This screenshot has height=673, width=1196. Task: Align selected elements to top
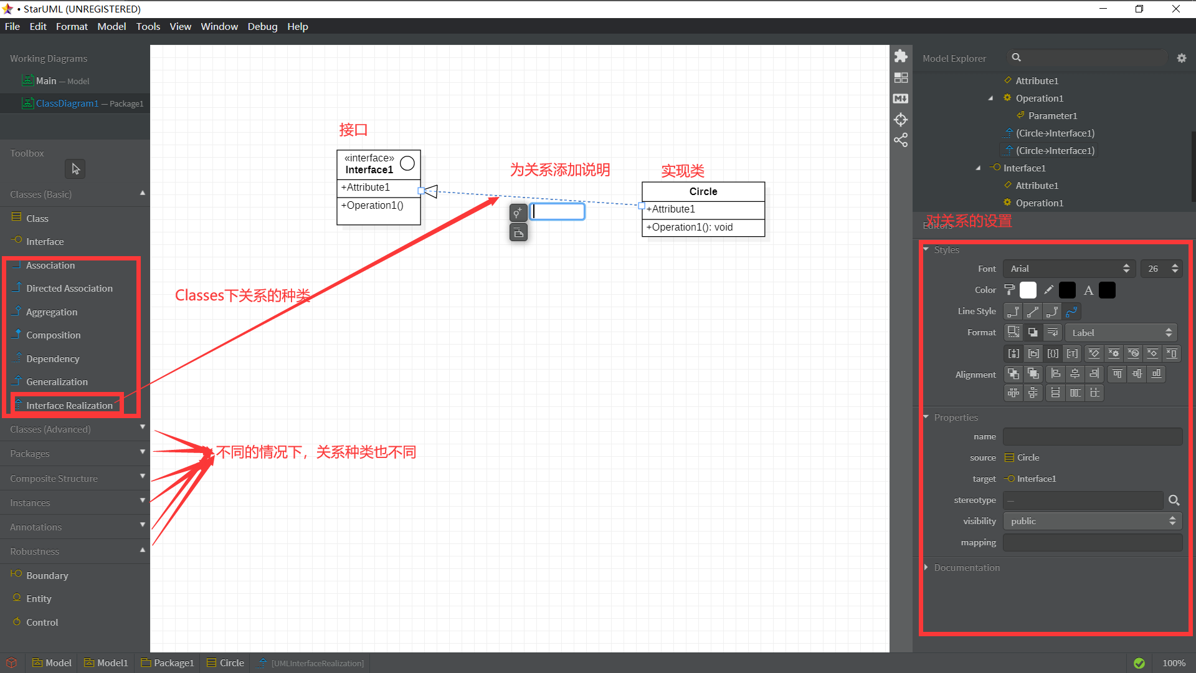(x=1118, y=374)
